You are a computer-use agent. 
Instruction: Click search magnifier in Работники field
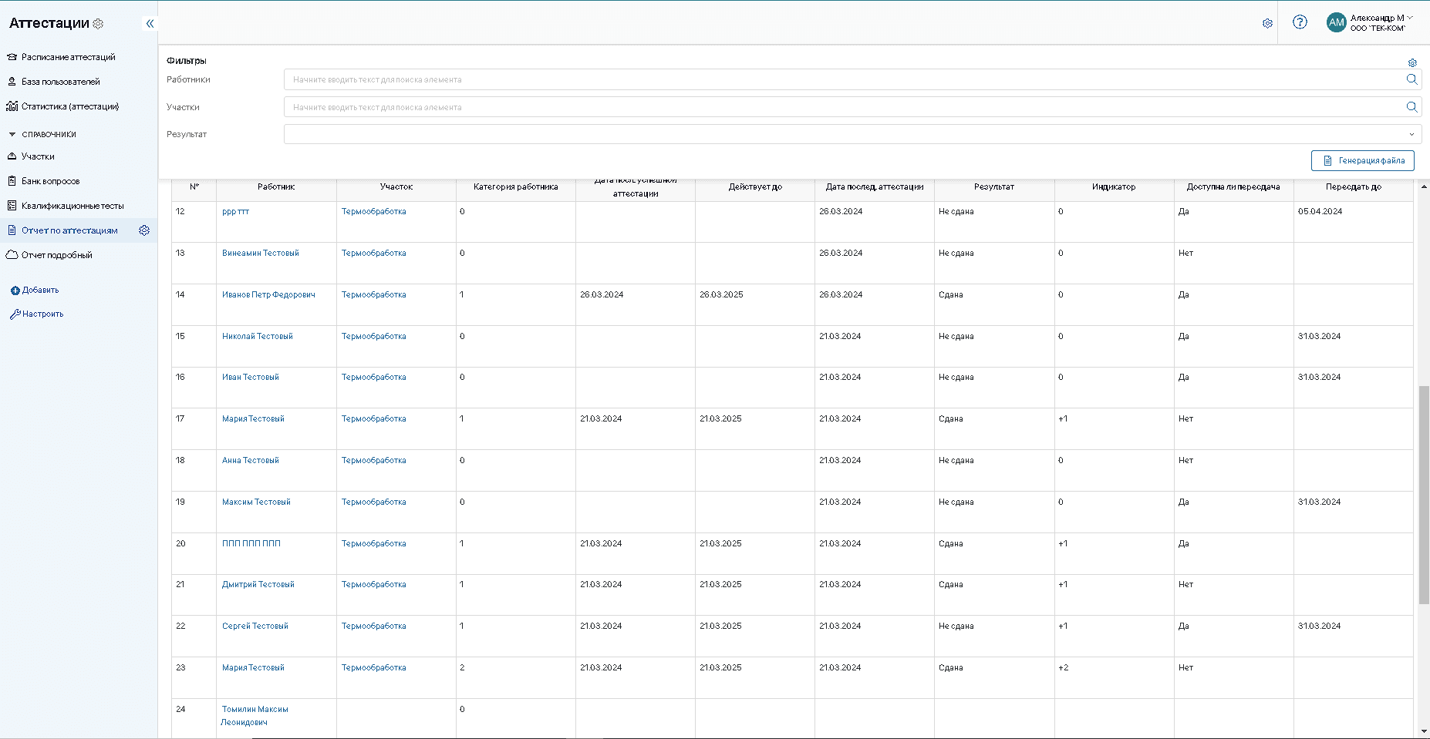coord(1411,79)
